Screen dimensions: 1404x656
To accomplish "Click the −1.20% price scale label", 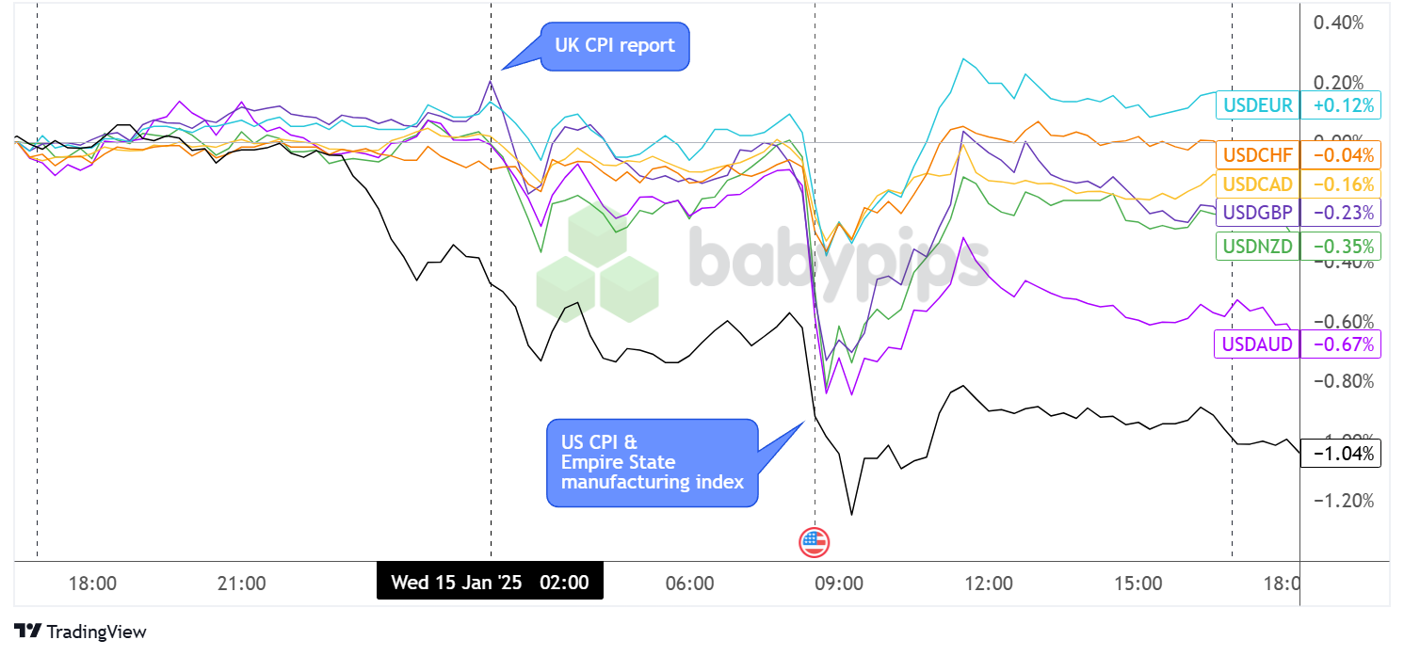I will 1341,501.
